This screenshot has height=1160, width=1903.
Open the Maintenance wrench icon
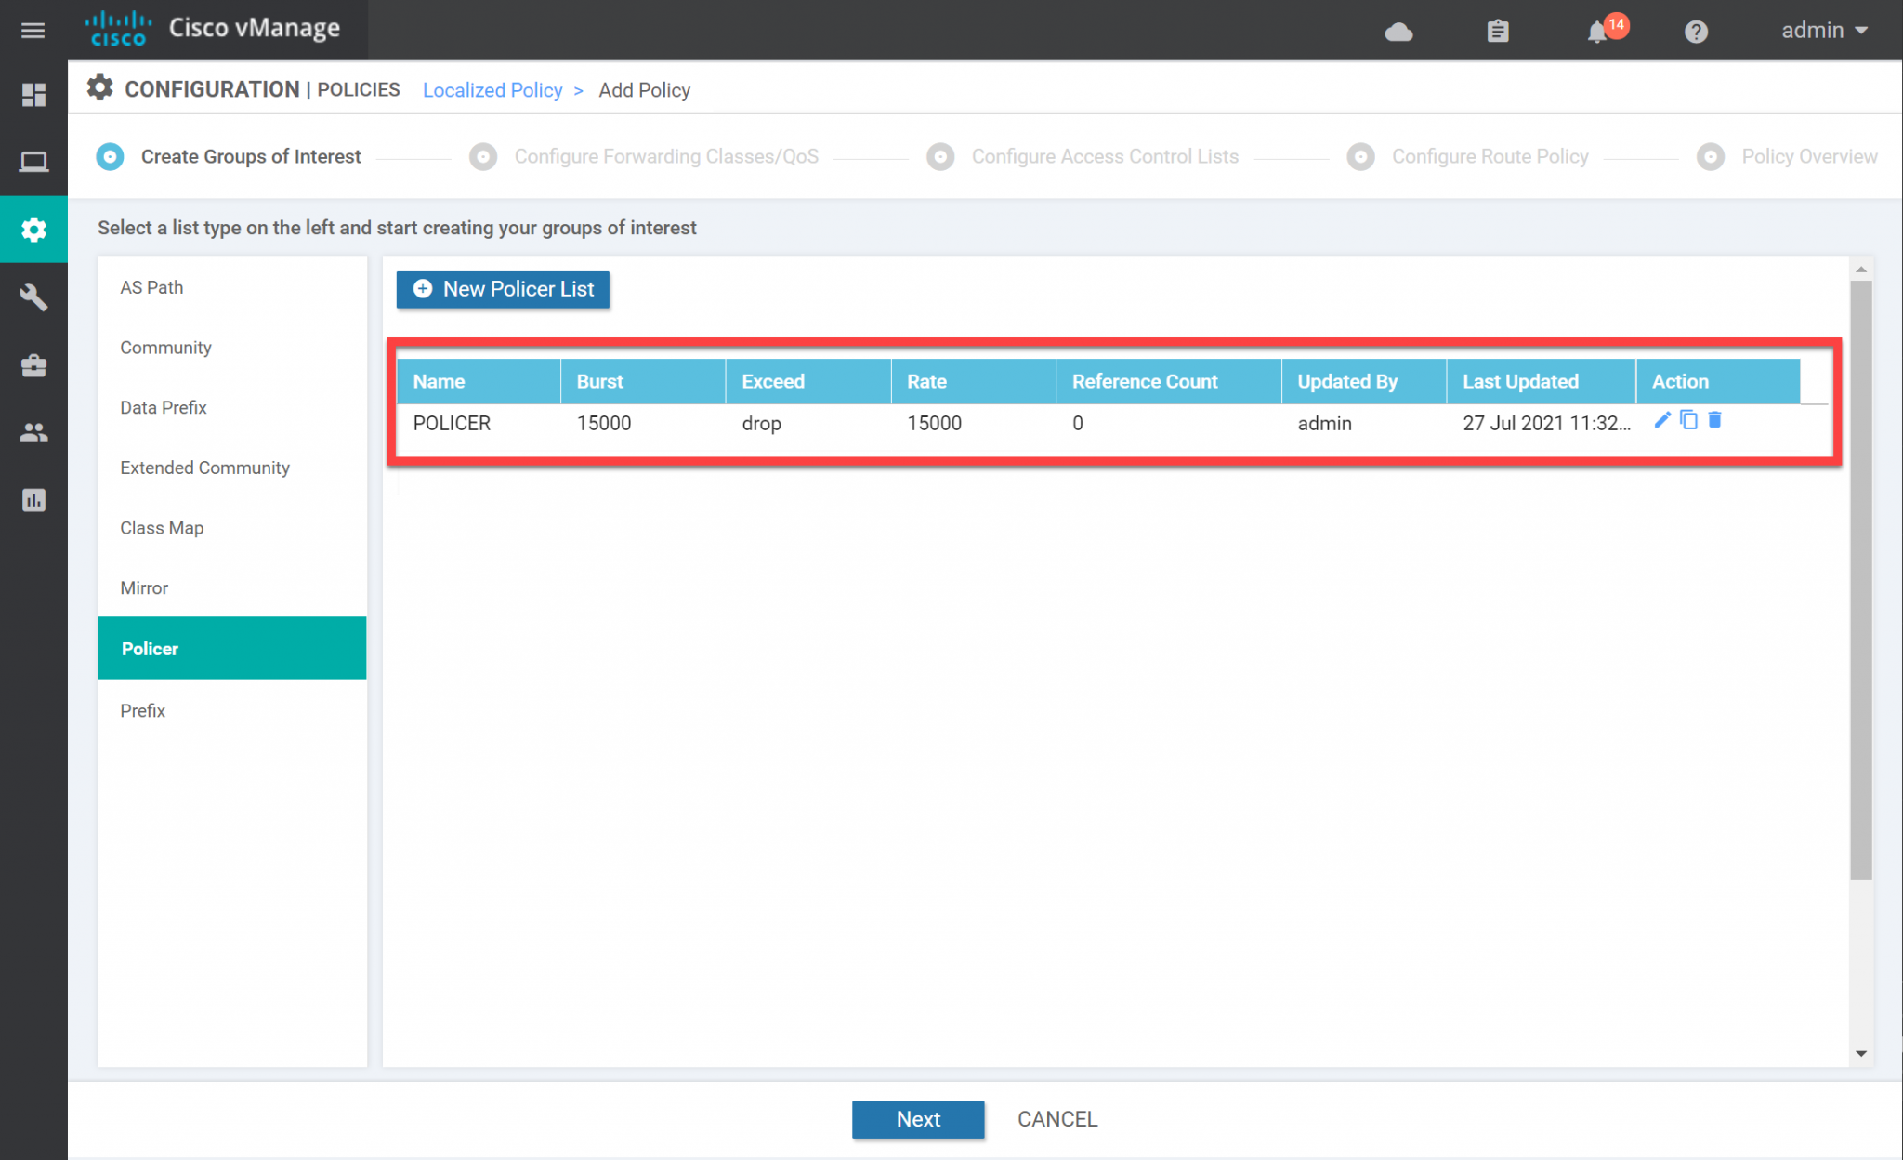tap(33, 297)
